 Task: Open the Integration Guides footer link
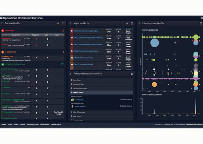tap(33, 124)
